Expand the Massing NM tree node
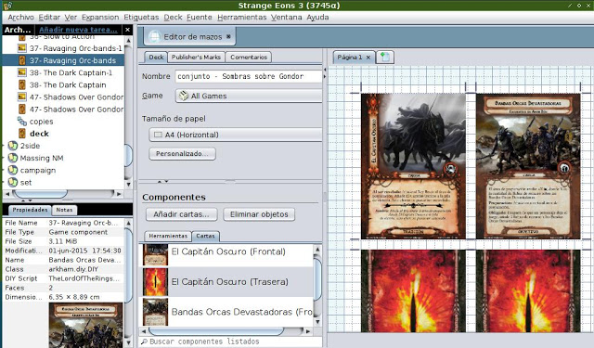Viewport: 594px width, 348px height. 4,158
